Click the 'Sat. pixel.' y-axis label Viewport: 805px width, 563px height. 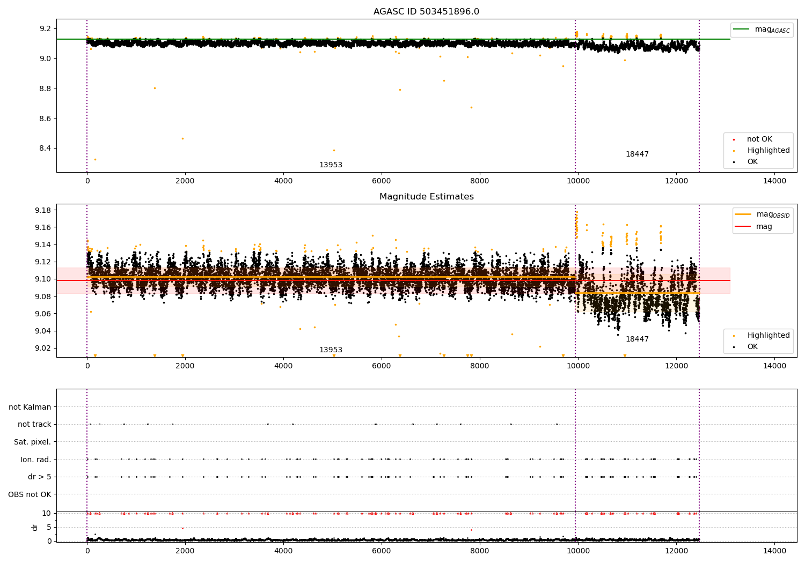click(32, 442)
